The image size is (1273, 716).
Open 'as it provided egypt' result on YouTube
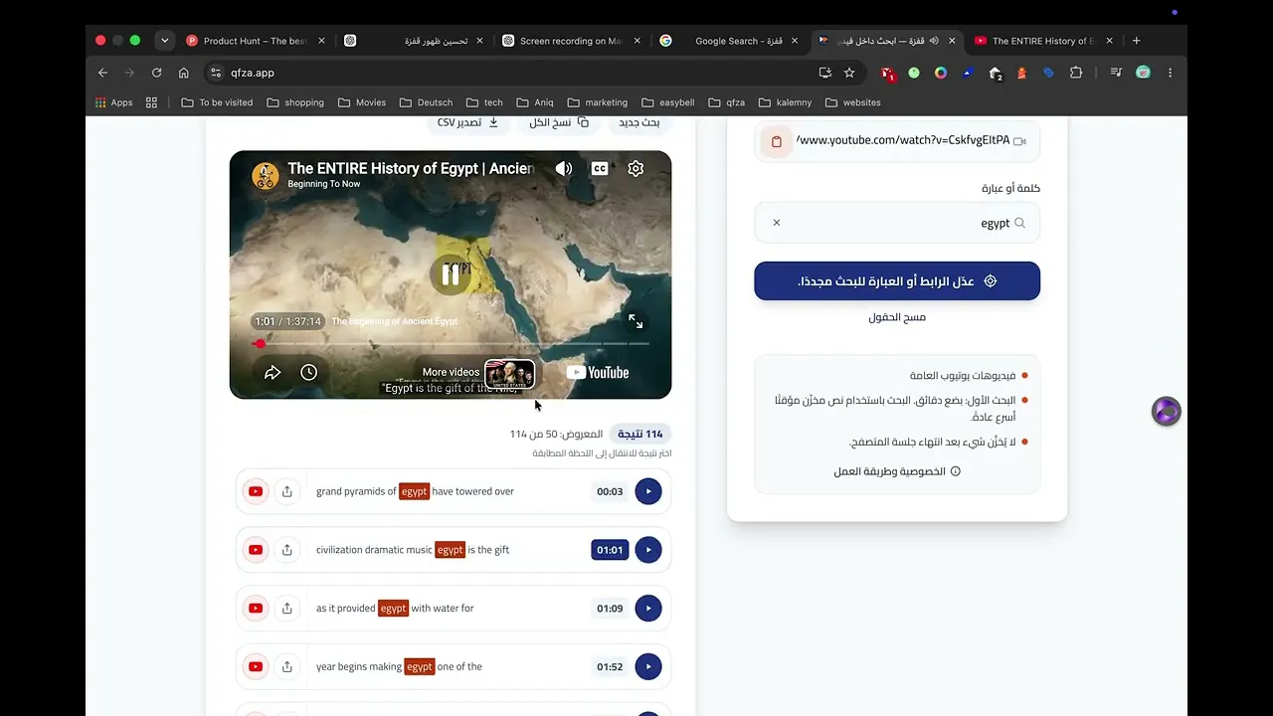click(x=256, y=609)
